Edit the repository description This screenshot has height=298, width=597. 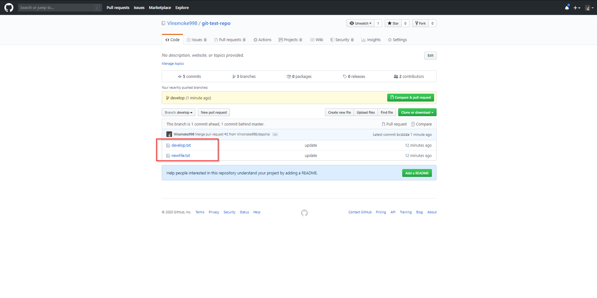pos(430,55)
